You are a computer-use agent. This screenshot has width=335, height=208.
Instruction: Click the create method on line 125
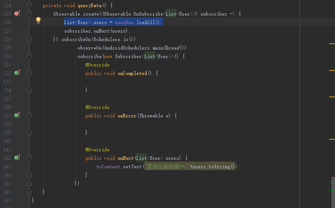[91, 14]
